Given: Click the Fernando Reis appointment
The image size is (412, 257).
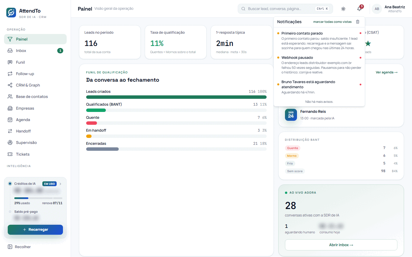Looking at the screenshot, I should (341, 115).
